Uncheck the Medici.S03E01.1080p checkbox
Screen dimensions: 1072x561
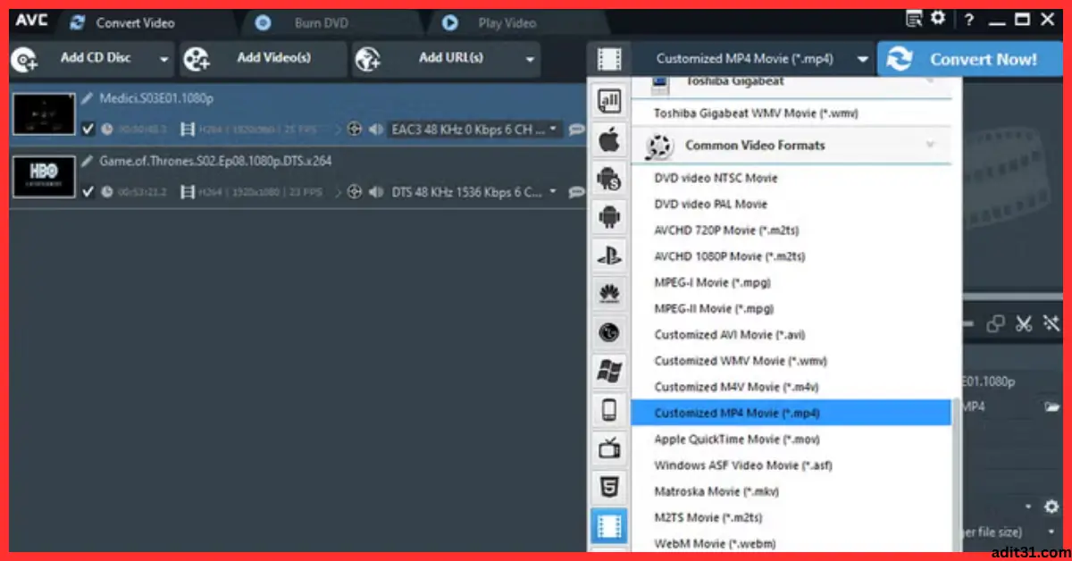pos(88,130)
